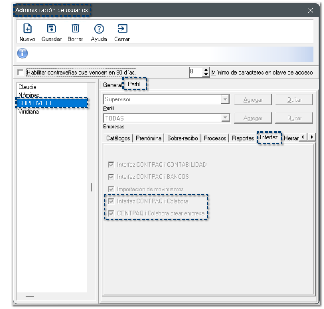Click Quitar button beside Empresas
Viewport: 324px width, 309px height.
(294, 118)
